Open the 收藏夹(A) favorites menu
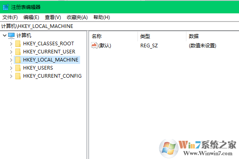This screenshot has width=239, height=159. [x=77, y=17]
